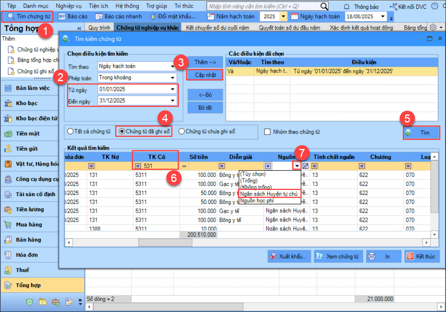The image size is (446, 312).
Task: Open the Tệp menu
Action: (x=11, y=6)
